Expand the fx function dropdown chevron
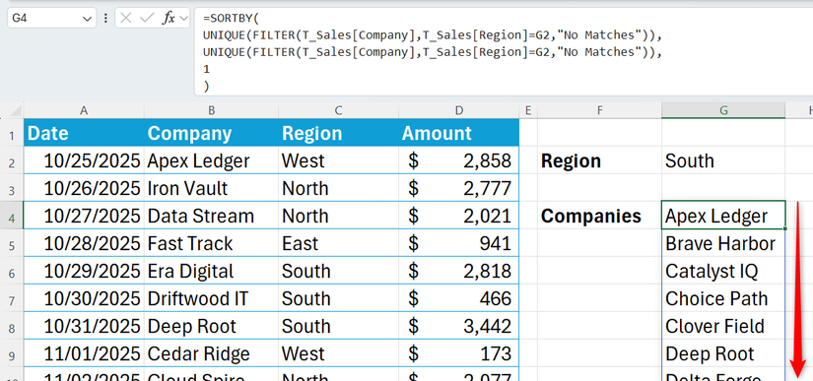 tap(183, 19)
